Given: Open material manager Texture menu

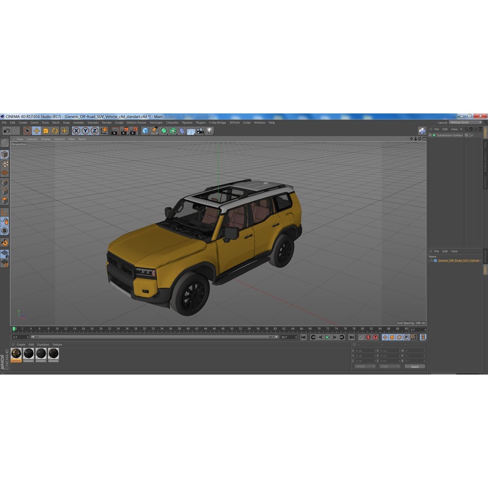Looking at the screenshot, I should (57, 344).
